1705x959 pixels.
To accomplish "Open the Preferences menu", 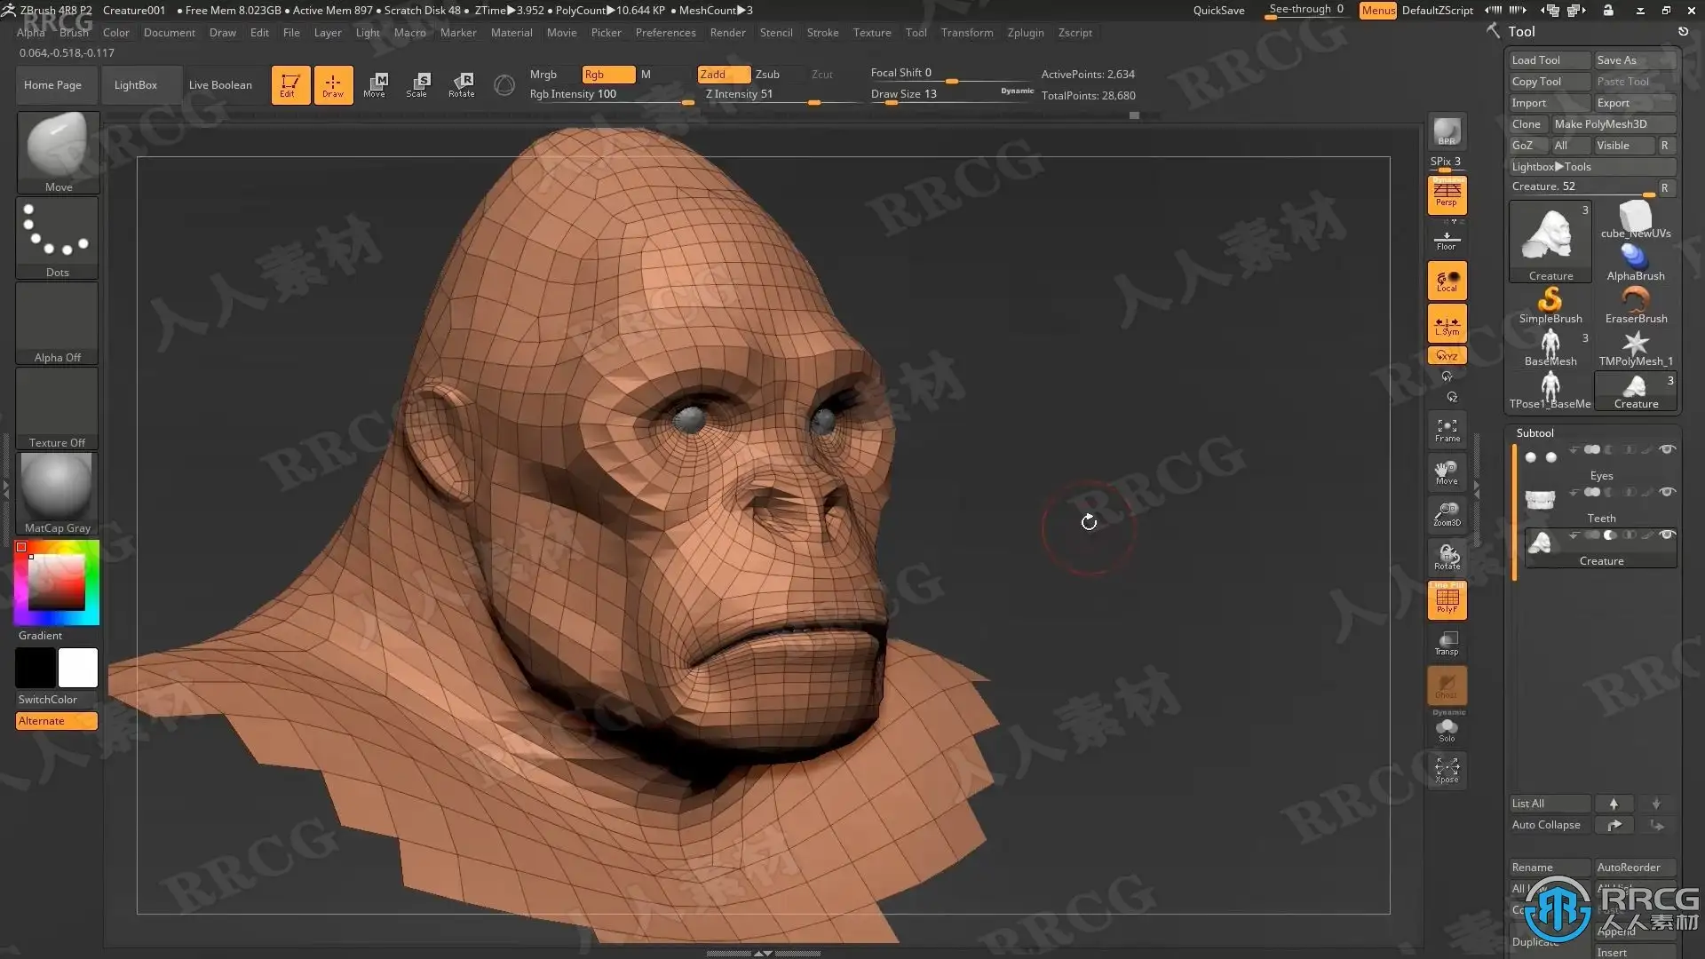I will tap(665, 33).
